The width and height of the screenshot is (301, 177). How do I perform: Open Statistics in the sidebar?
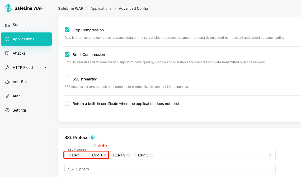coord(26,25)
